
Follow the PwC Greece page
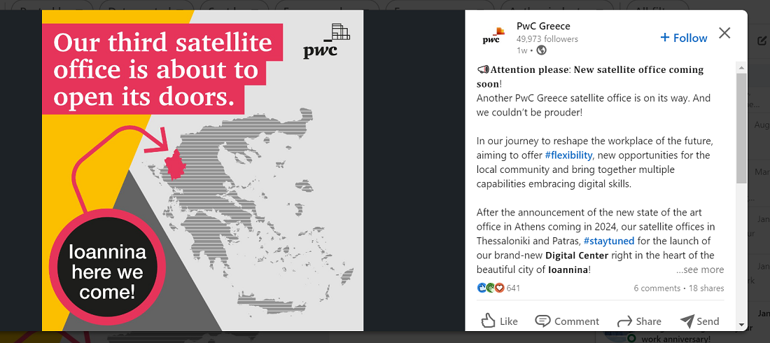click(x=684, y=38)
